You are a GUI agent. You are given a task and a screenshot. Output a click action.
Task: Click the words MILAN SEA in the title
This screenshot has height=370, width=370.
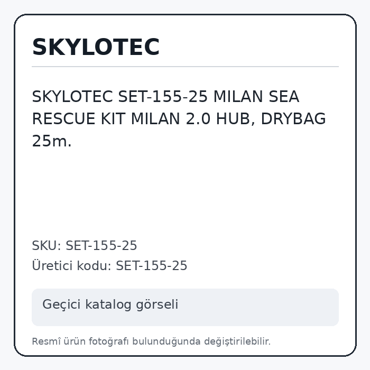click(x=256, y=97)
